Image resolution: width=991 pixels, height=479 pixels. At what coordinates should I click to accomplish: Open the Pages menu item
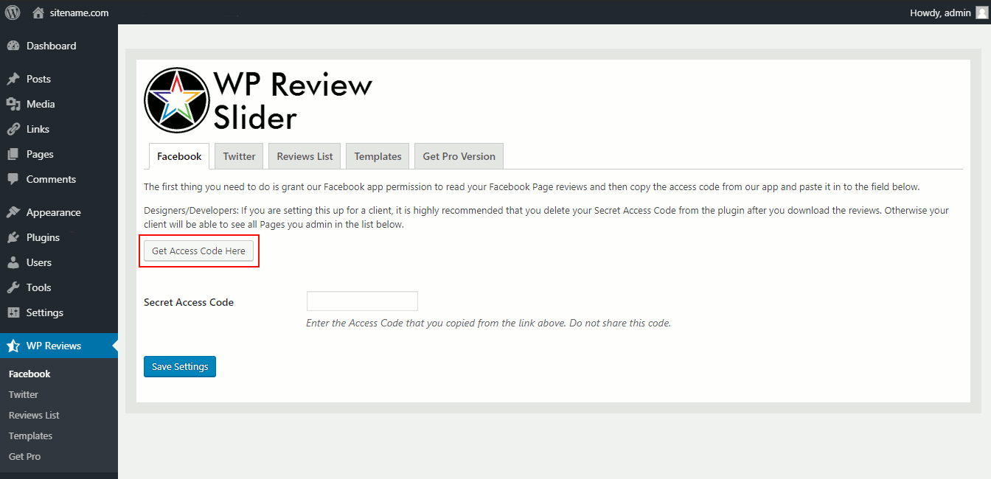(59, 154)
